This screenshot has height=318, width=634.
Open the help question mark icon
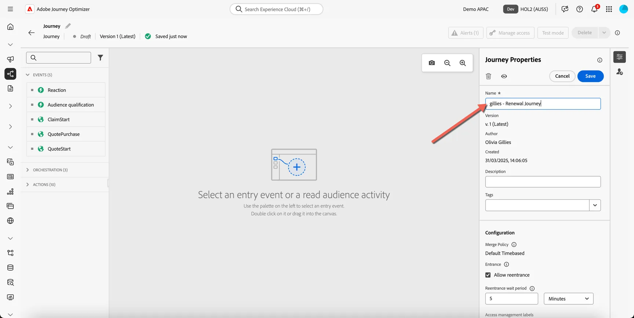point(579,9)
